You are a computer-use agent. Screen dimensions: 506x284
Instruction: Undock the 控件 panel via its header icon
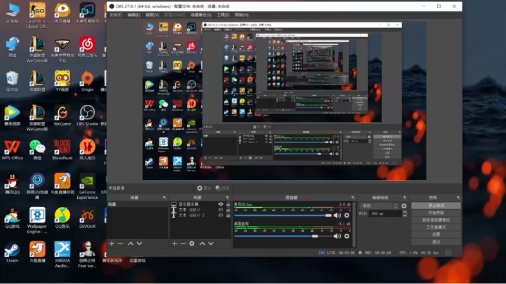pos(458,198)
